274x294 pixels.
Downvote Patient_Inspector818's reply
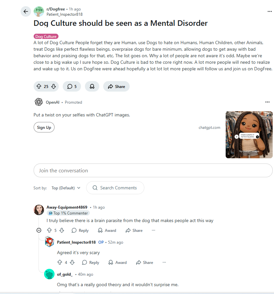[72, 262]
